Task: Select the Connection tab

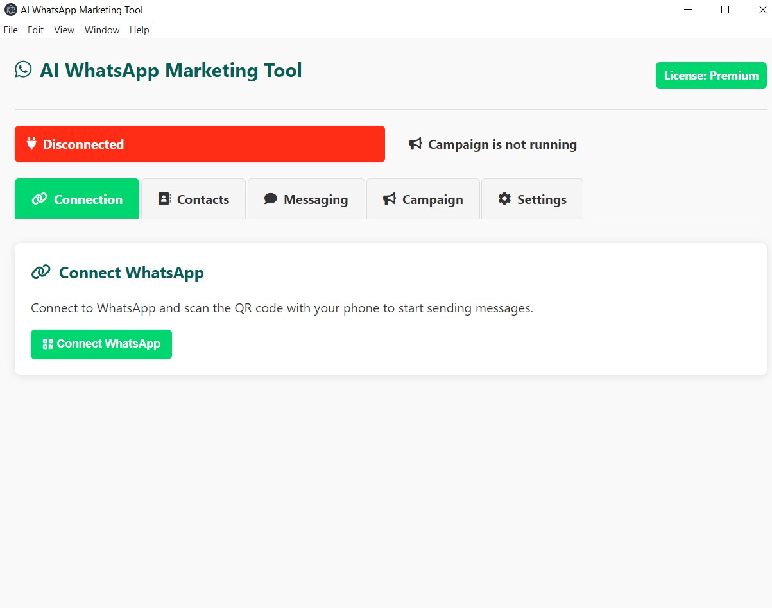Action: 77,199
